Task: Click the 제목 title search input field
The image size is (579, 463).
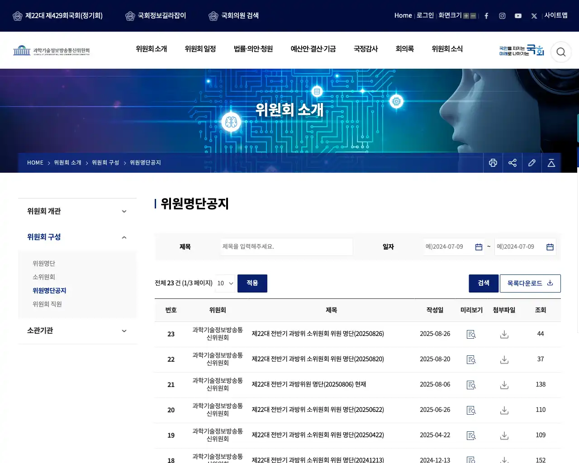Action: tap(287, 246)
